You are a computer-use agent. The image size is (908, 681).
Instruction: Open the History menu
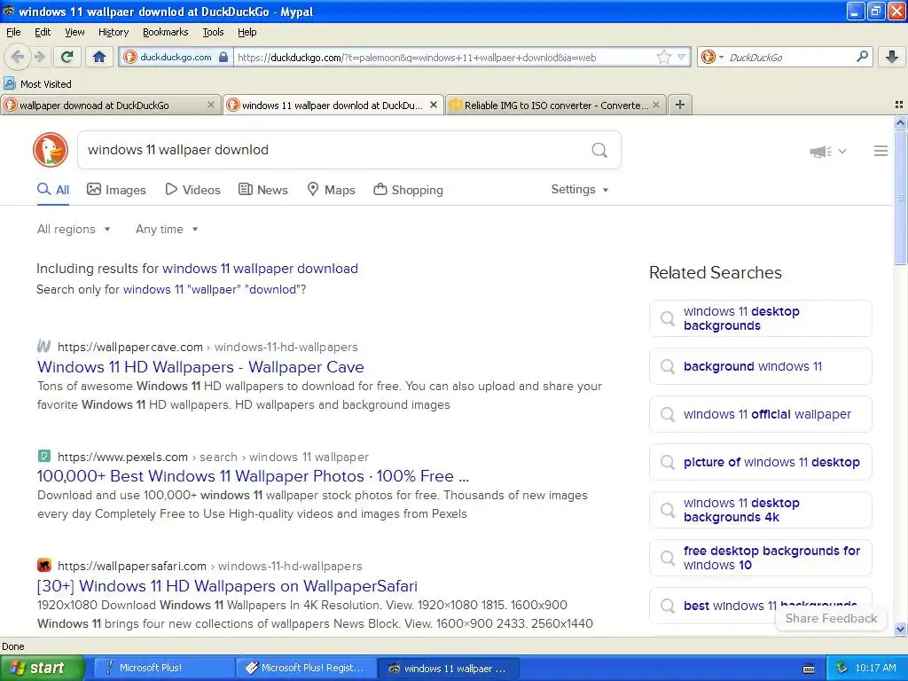point(113,32)
